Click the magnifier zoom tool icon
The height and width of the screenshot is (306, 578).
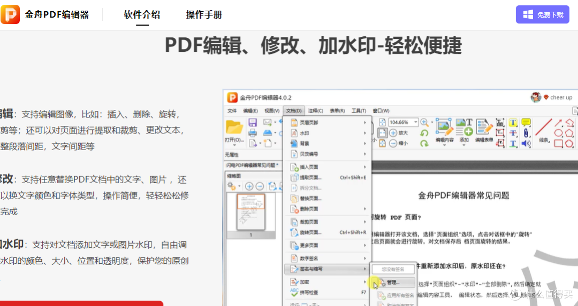(424, 122)
